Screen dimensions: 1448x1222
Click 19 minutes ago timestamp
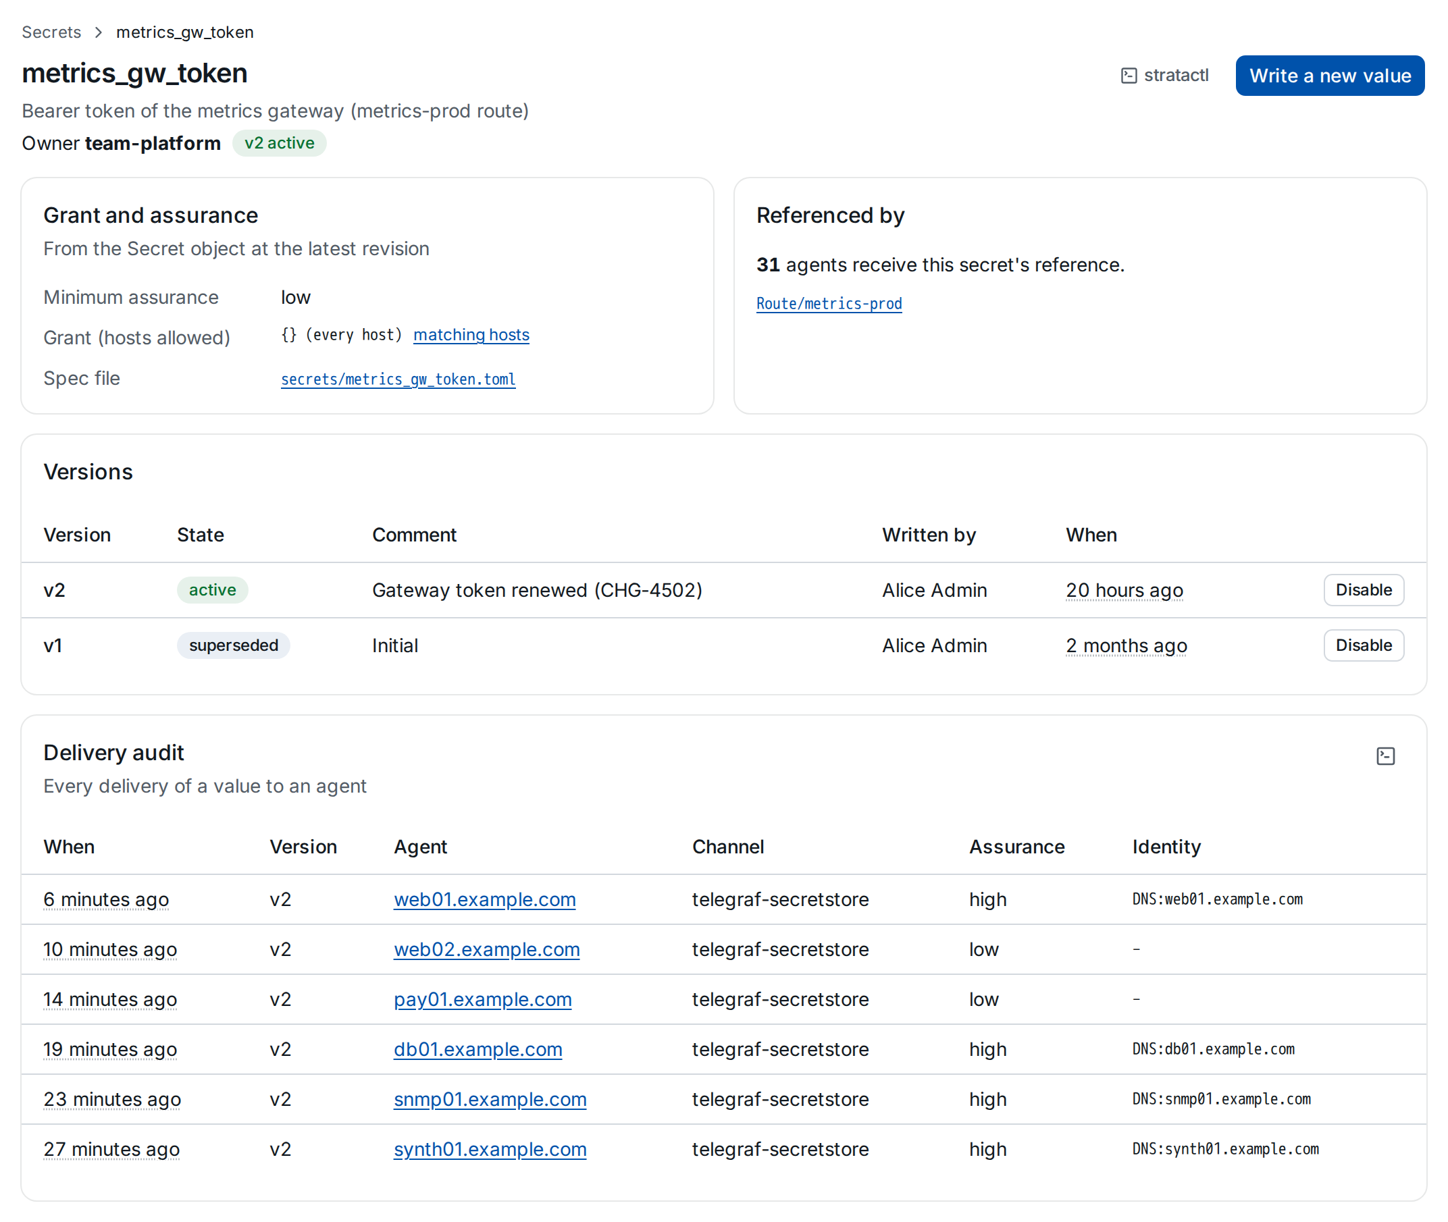pos(110,1048)
